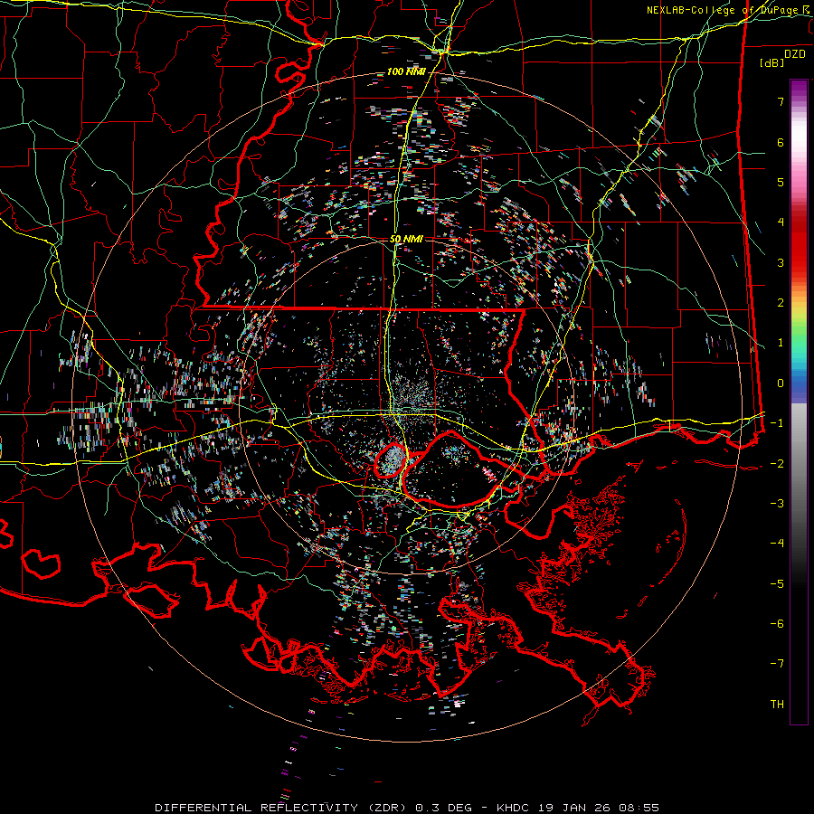Click the -5 scale label
This screenshot has width=814, height=814.
pos(777,583)
